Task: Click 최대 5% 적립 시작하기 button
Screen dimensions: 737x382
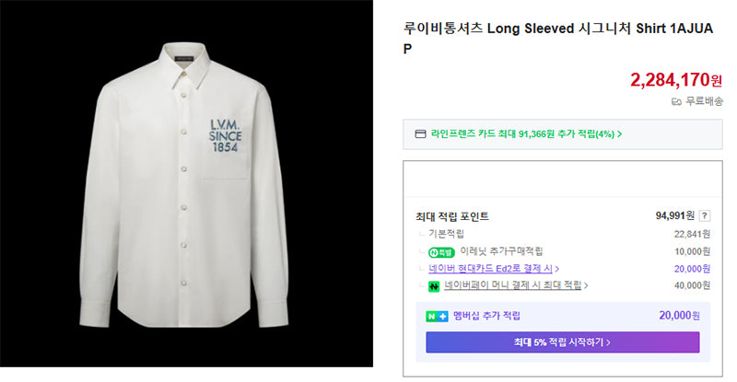Action: click(x=563, y=342)
